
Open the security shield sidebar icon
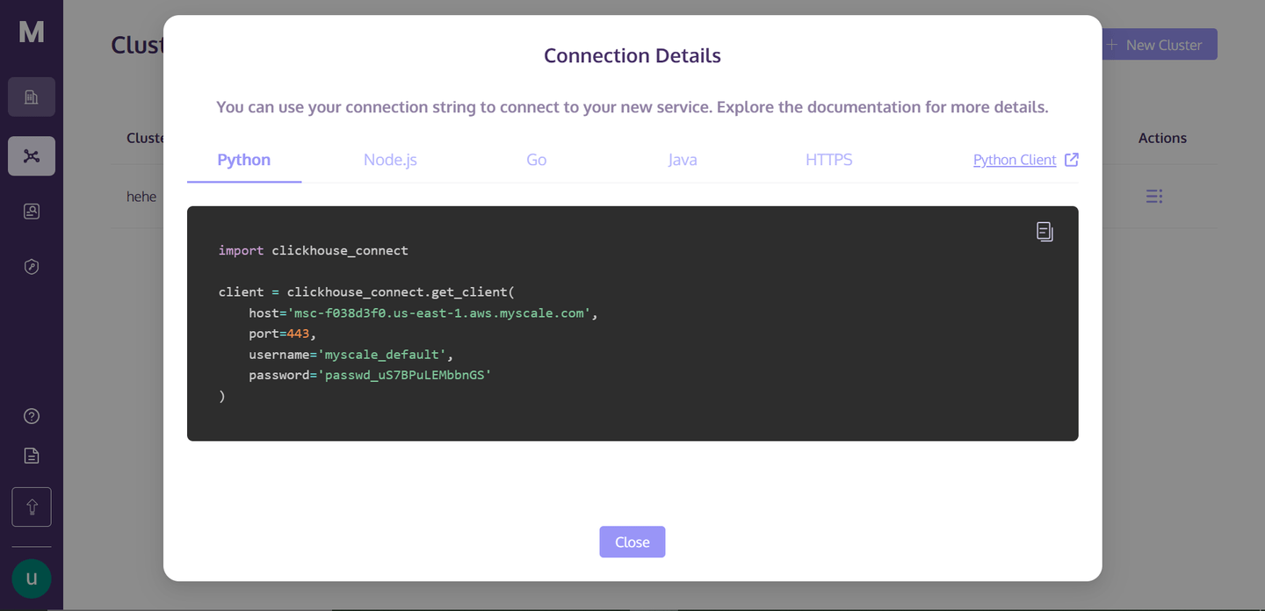(32, 266)
